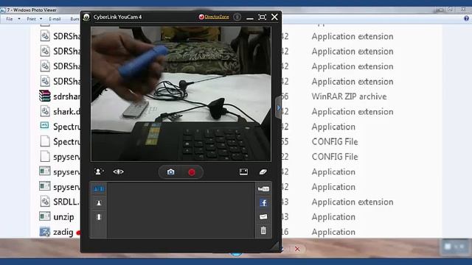Expand the side panel arrow of YouCam

(x=278, y=107)
